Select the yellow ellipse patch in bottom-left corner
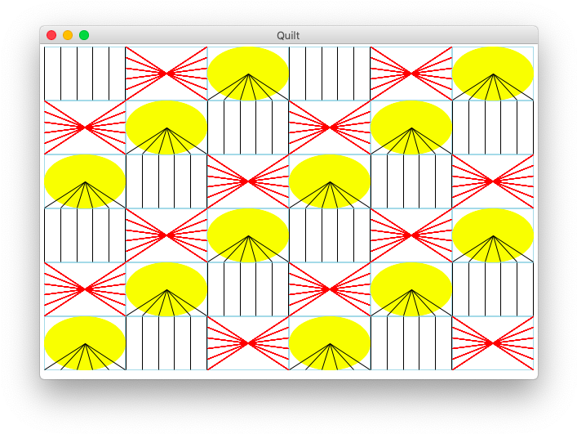 (85, 343)
